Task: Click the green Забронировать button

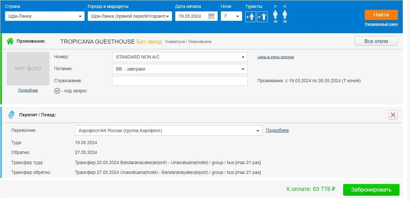Action: point(371,190)
